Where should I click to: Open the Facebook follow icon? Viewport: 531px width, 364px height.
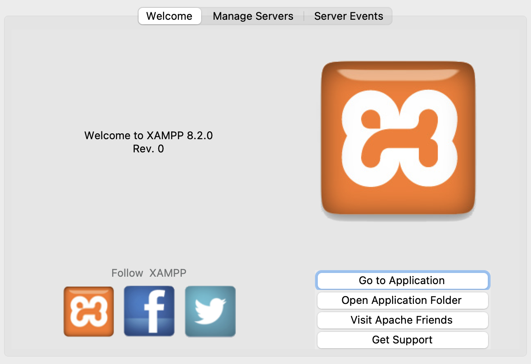[149, 311]
